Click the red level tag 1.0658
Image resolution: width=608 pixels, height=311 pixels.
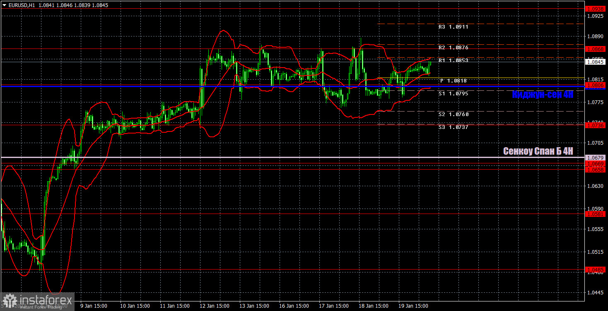[596, 170]
